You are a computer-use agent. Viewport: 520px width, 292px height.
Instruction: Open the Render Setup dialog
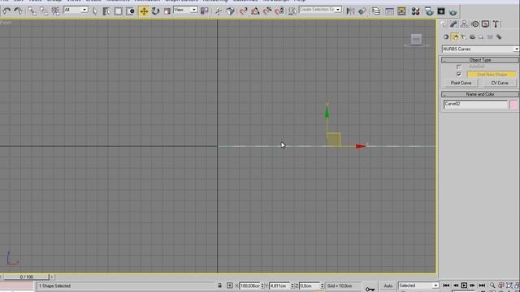point(429,11)
